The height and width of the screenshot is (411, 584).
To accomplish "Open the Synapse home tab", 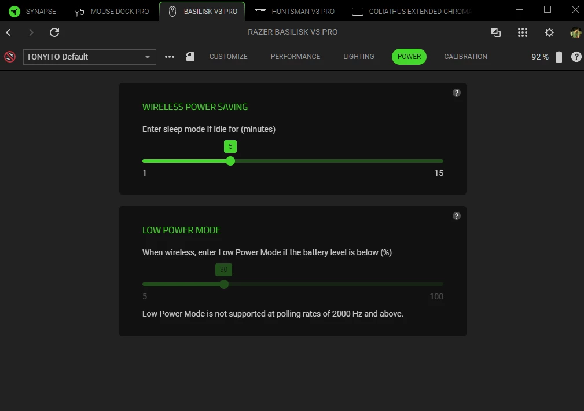I will [x=33, y=11].
